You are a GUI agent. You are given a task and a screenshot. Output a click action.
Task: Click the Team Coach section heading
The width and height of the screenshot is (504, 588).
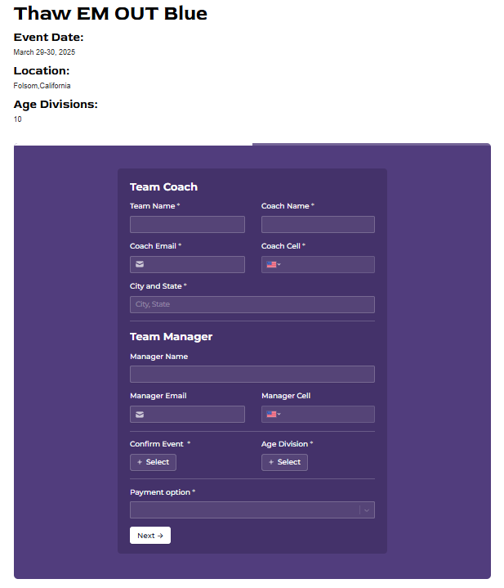[163, 187]
